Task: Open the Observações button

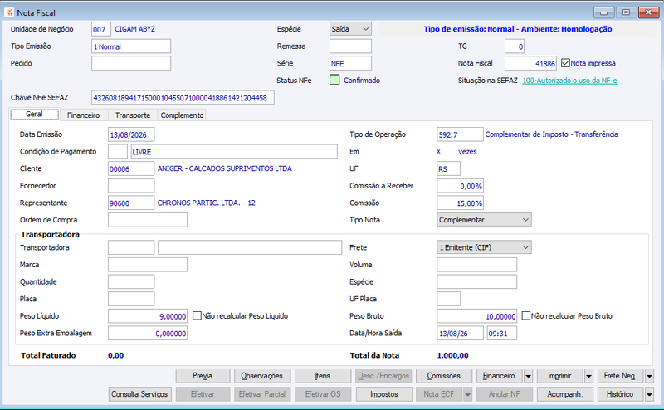Action: 262,376
